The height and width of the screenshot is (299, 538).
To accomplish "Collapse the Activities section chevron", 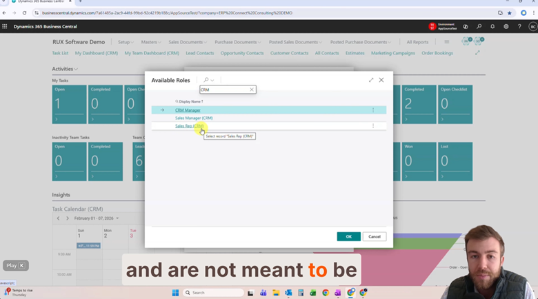I will pyautogui.click(x=76, y=69).
